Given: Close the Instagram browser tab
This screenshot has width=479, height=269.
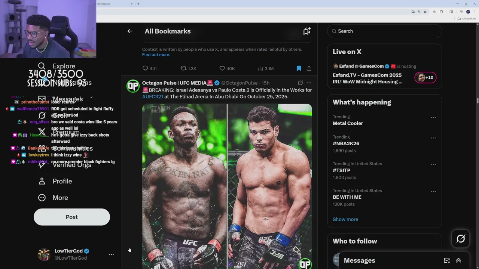Looking at the screenshot, I should 132,4.
